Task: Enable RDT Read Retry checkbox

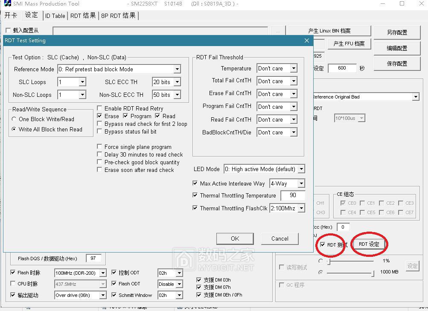Action: (x=99, y=108)
